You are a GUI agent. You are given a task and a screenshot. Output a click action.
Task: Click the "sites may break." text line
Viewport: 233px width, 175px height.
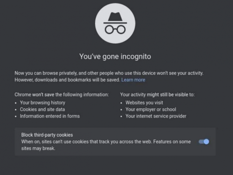(x=38, y=148)
